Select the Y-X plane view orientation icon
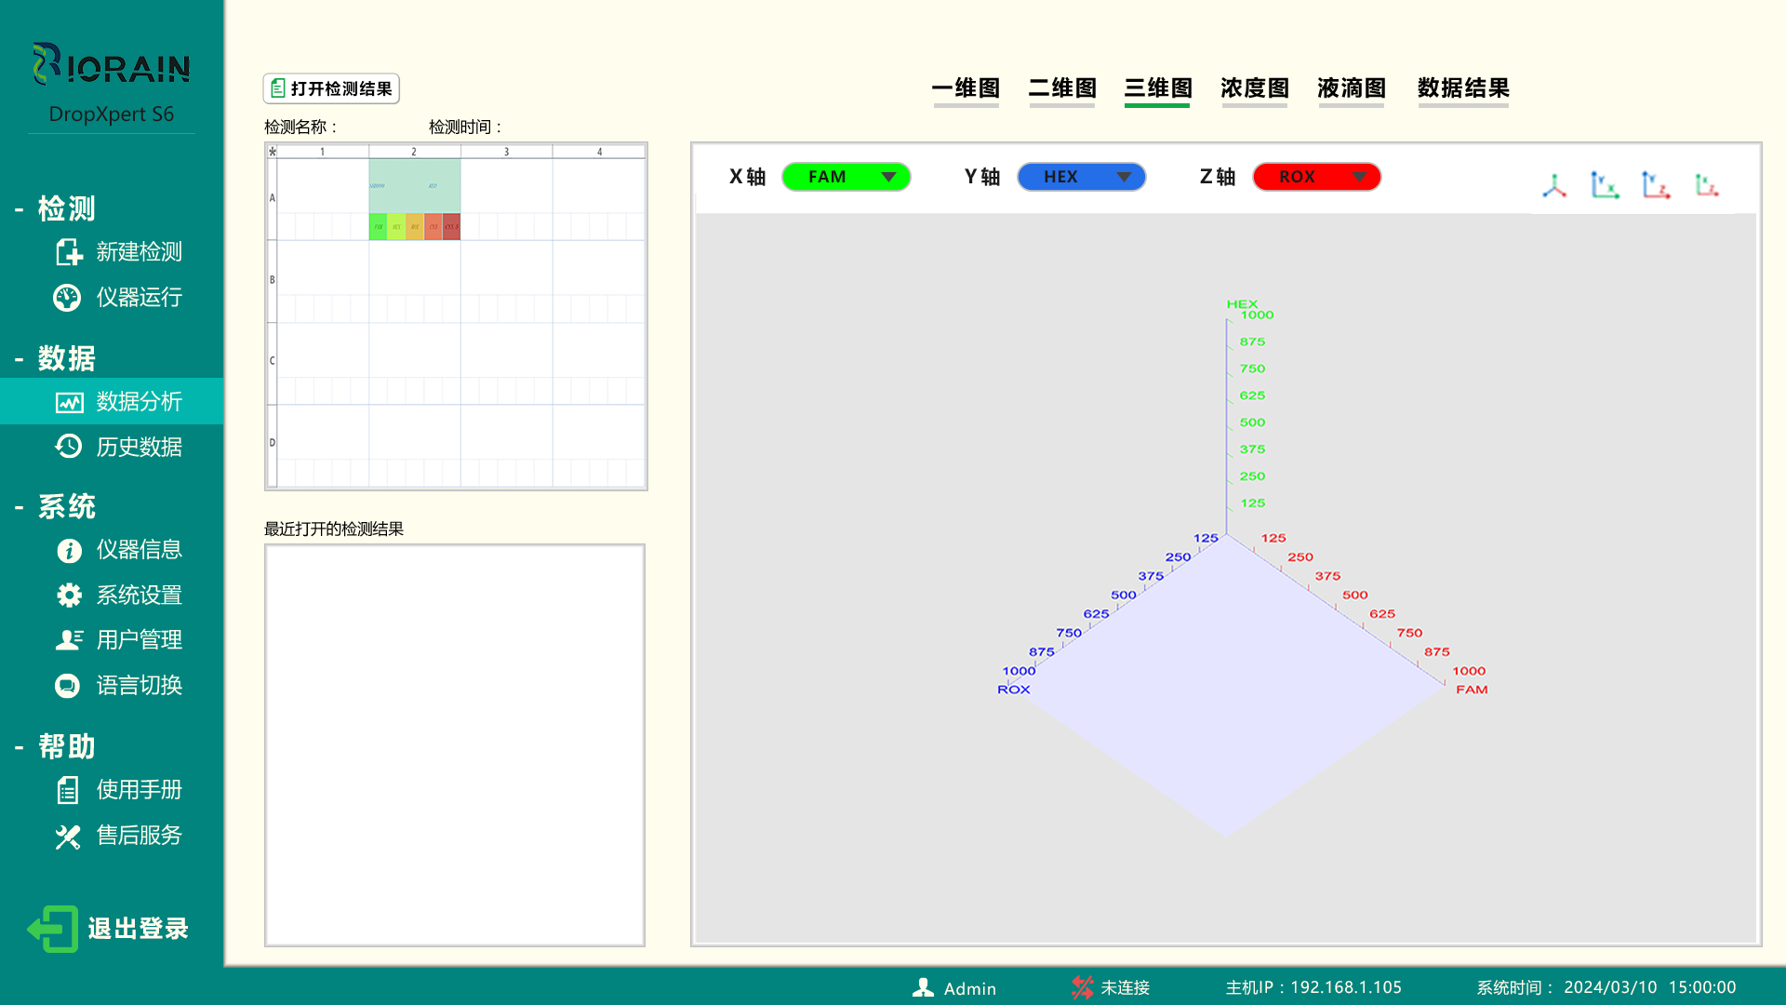 (x=1606, y=184)
